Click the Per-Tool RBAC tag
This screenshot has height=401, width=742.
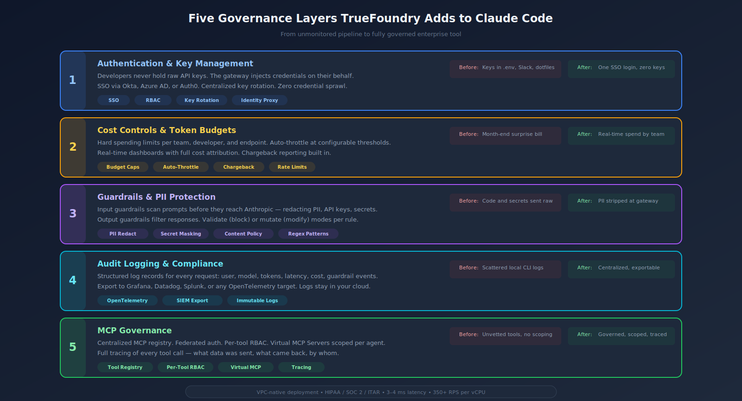point(185,367)
